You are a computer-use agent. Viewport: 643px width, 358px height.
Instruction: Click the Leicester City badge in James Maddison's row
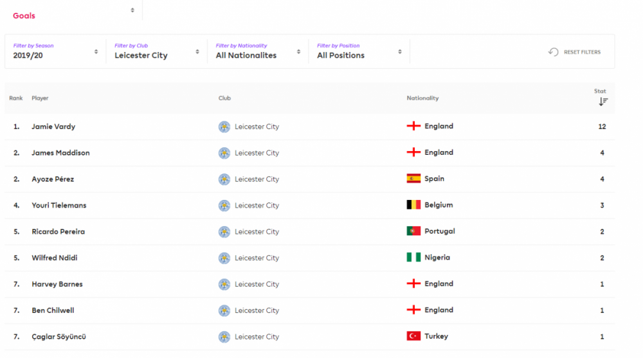pos(224,153)
